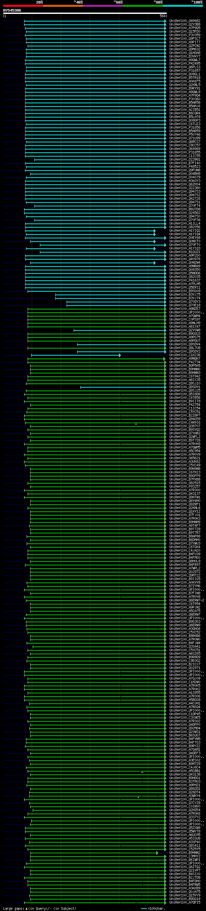Click hit UniRef100_Q0NZW4
This screenshot has width=206, height=911.
(x=184, y=263)
